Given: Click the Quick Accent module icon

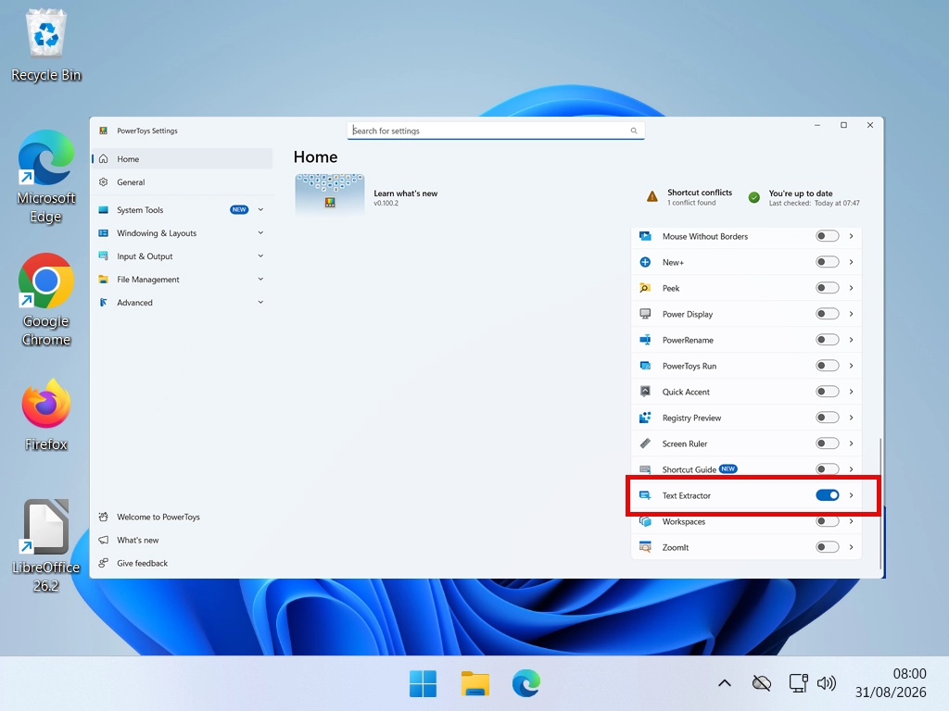Looking at the screenshot, I should click(x=645, y=392).
